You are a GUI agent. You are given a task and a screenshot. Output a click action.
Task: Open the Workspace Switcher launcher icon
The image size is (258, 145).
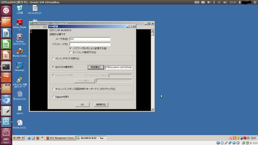(x=6, y=133)
